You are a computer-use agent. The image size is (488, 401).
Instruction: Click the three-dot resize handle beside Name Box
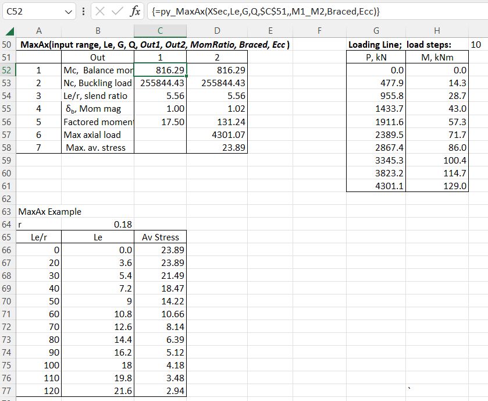(84, 11)
